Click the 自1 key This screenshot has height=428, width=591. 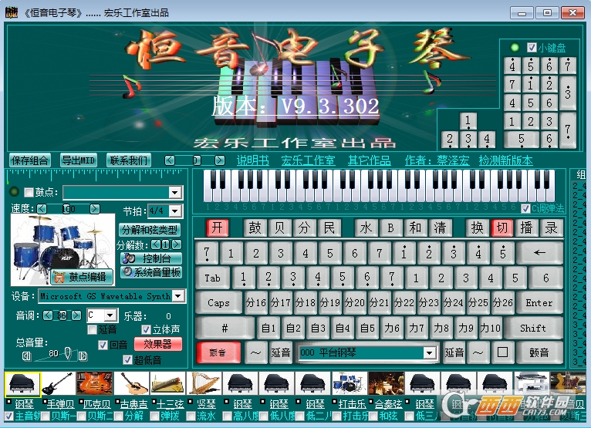pyautogui.click(x=268, y=328)
